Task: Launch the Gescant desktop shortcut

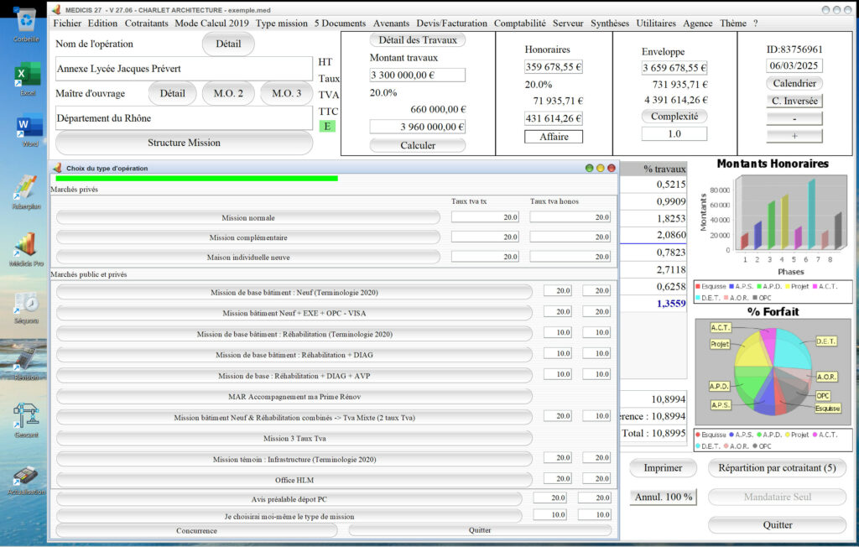Action: point(26,421)
